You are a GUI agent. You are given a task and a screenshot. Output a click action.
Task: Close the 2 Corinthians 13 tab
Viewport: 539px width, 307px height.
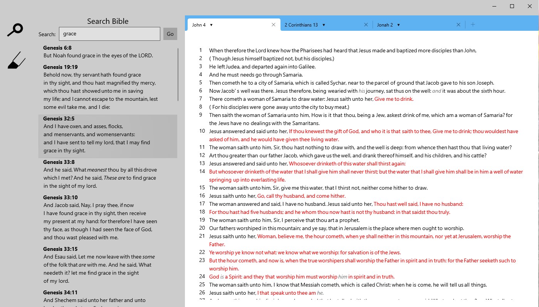coord(366,24)
